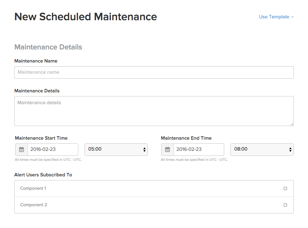The height and width of the screenshot is (228, 308).
Task: Click the start time 05:00 stepper arrows
Action: coord(144,150)
